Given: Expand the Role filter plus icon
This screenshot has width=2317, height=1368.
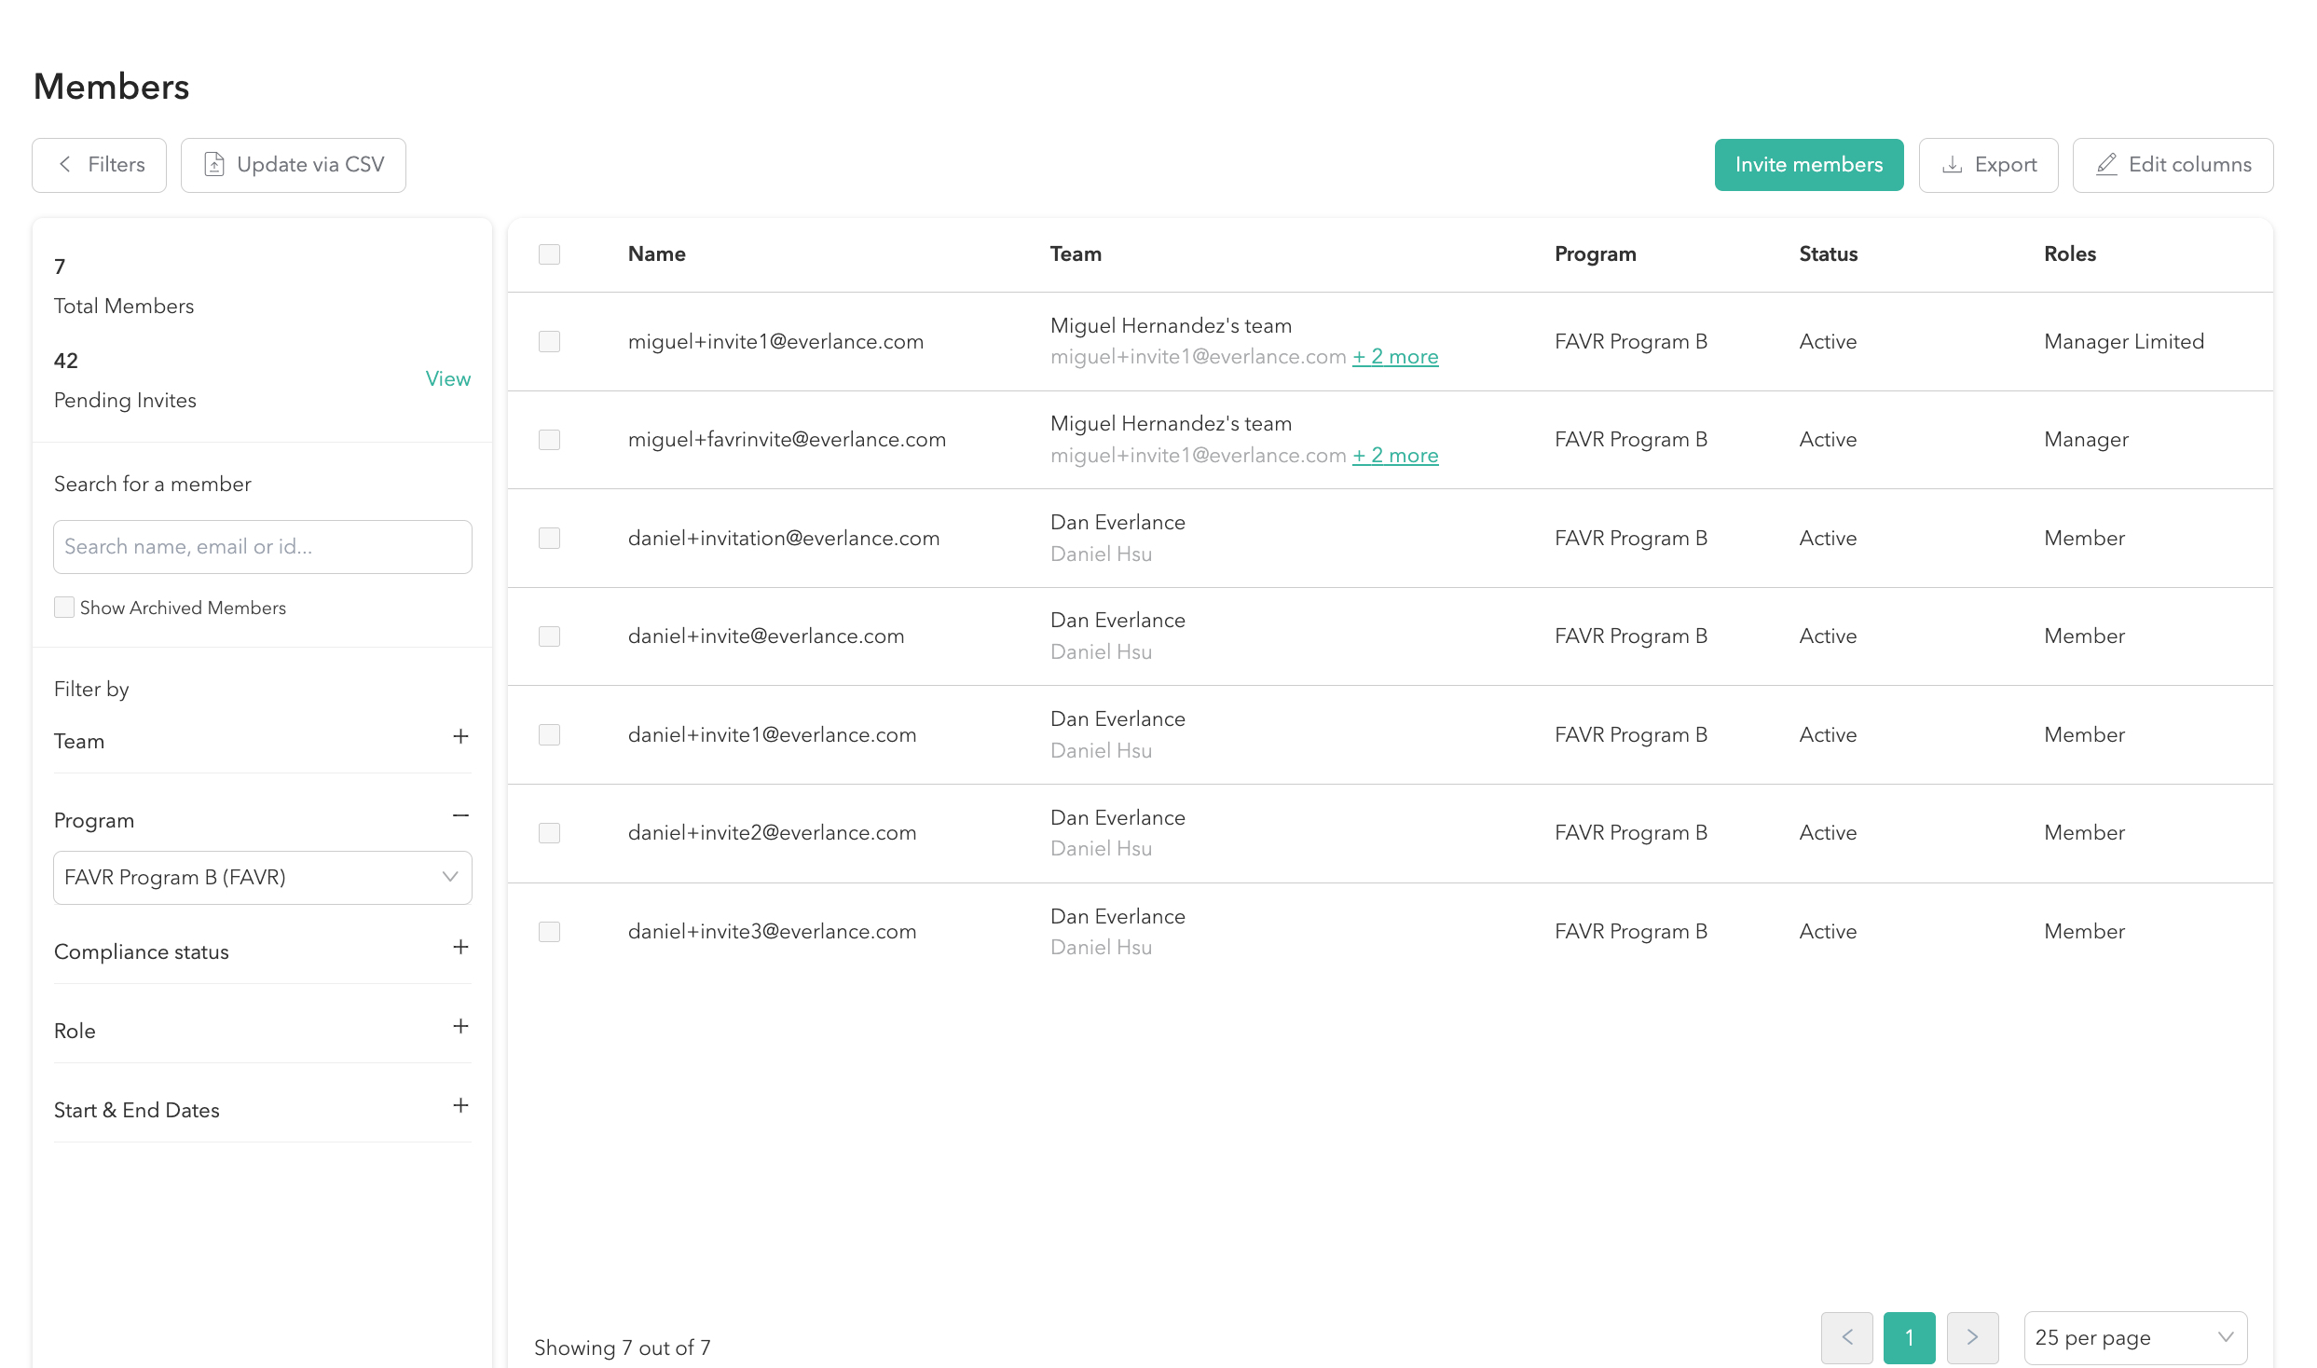Looking at the screenshot, I should 460,1027.
